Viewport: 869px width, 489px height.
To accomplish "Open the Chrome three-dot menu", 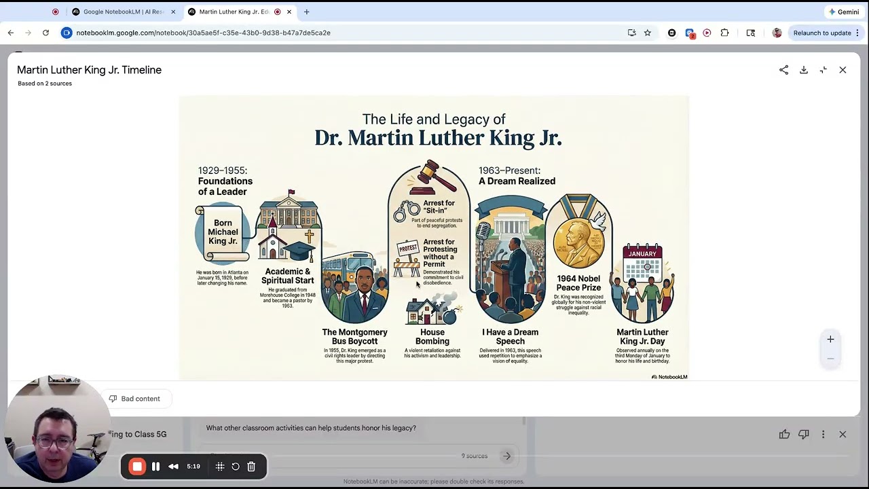I will 857,33.
